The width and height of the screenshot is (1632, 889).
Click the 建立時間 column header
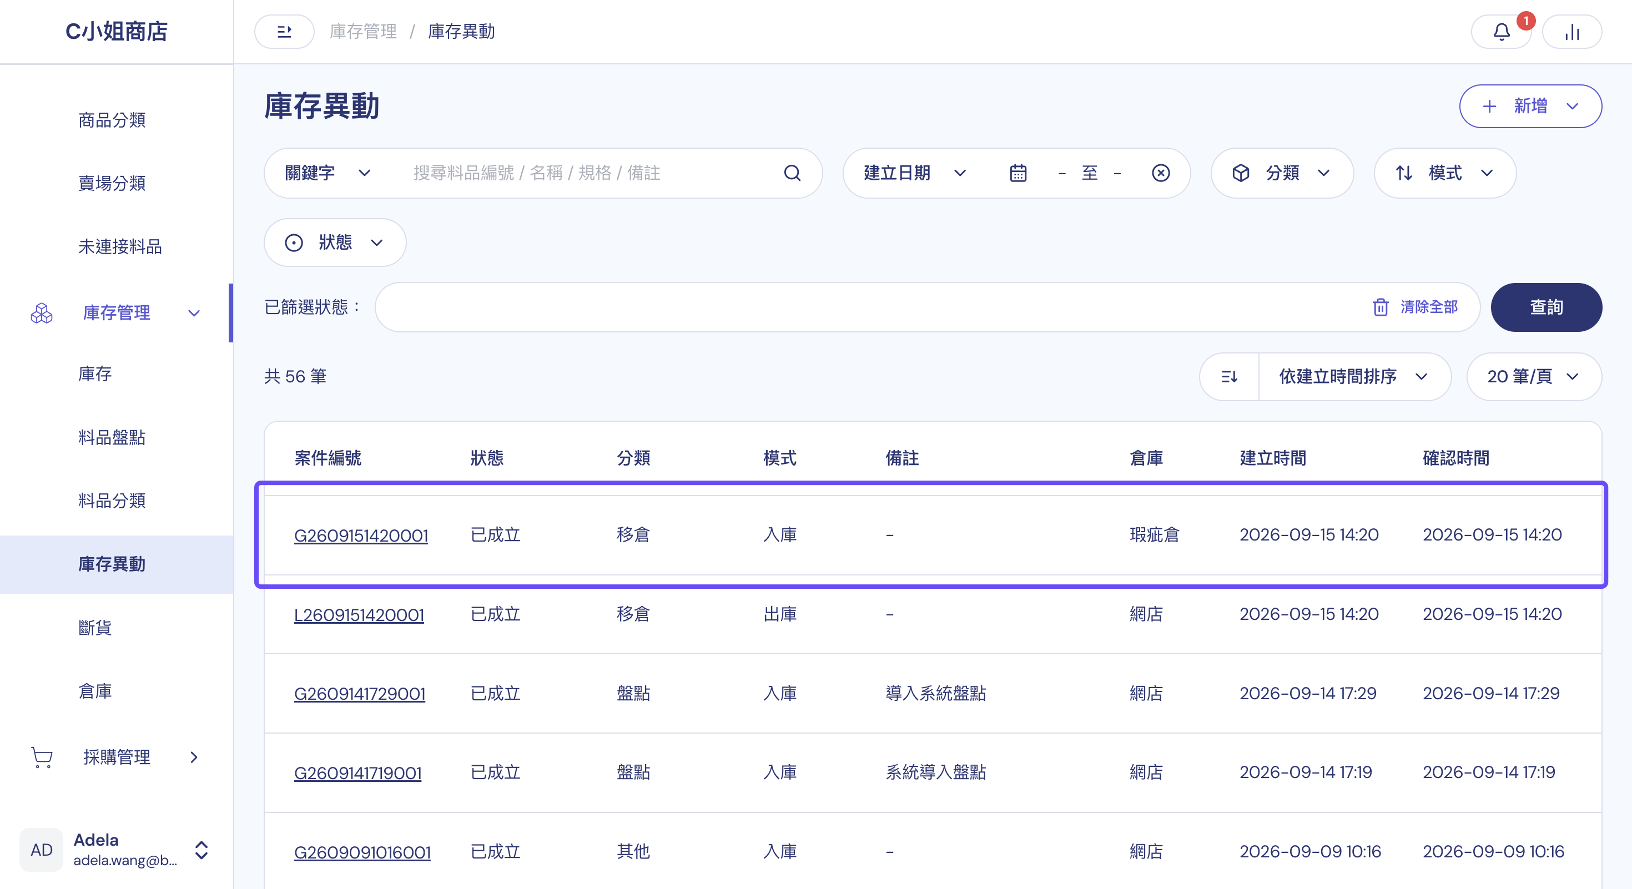click(1273, 458)
